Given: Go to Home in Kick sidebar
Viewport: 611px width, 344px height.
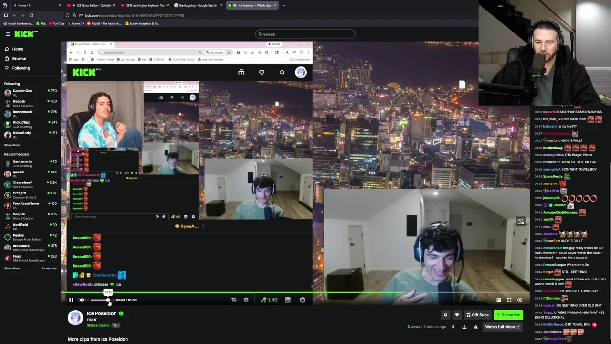Looking at the screenshot, I should tap(18, 49).
